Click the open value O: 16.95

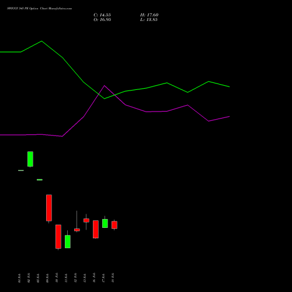click(102, 20)
